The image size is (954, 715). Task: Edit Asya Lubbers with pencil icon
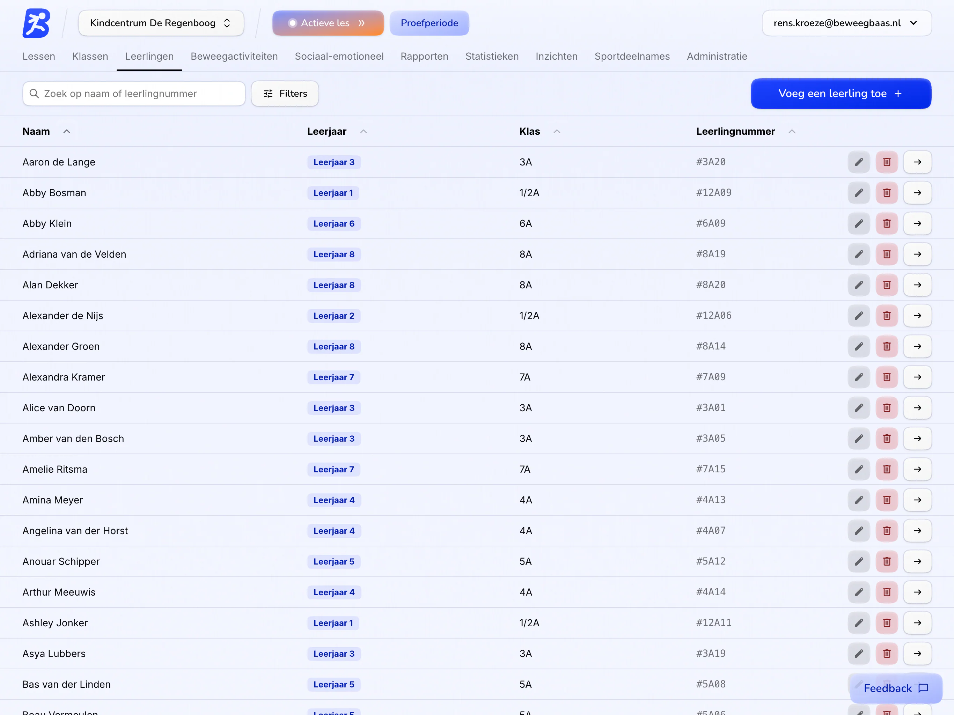(859, 653)
